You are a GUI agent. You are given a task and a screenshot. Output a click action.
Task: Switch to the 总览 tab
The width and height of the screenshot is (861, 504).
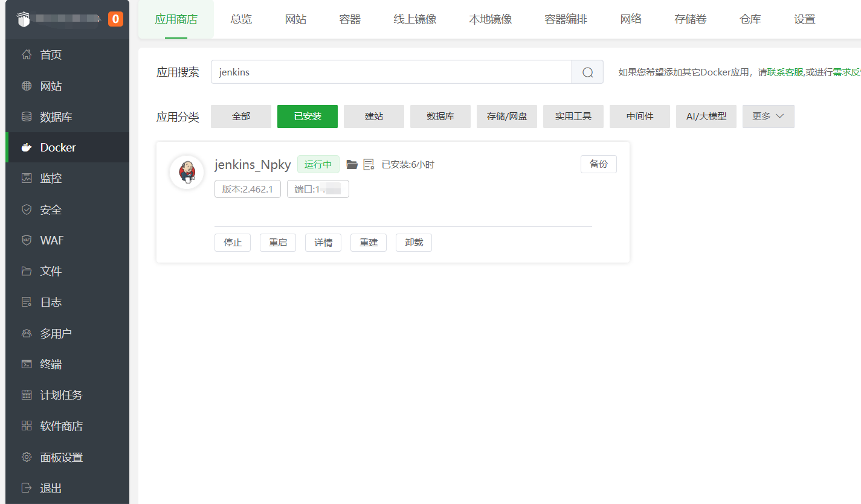coord(241,19)
